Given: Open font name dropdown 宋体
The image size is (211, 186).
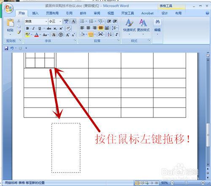Looking at the screenshot, I should coord(46,22).
